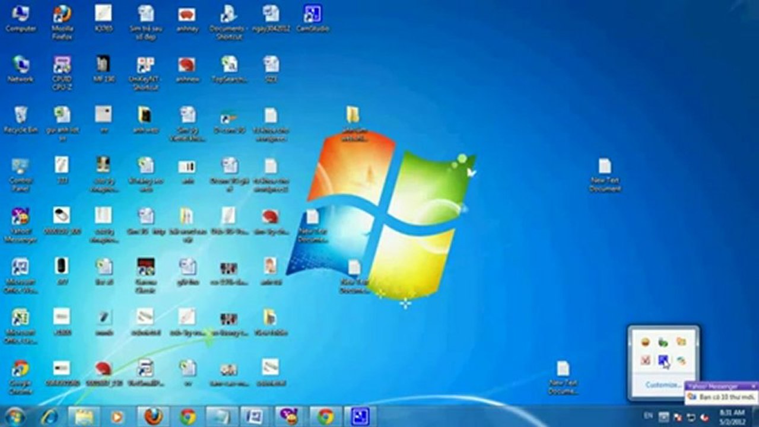Select the CPUID CPU-Z desktop shortcut

click(62, 72)
